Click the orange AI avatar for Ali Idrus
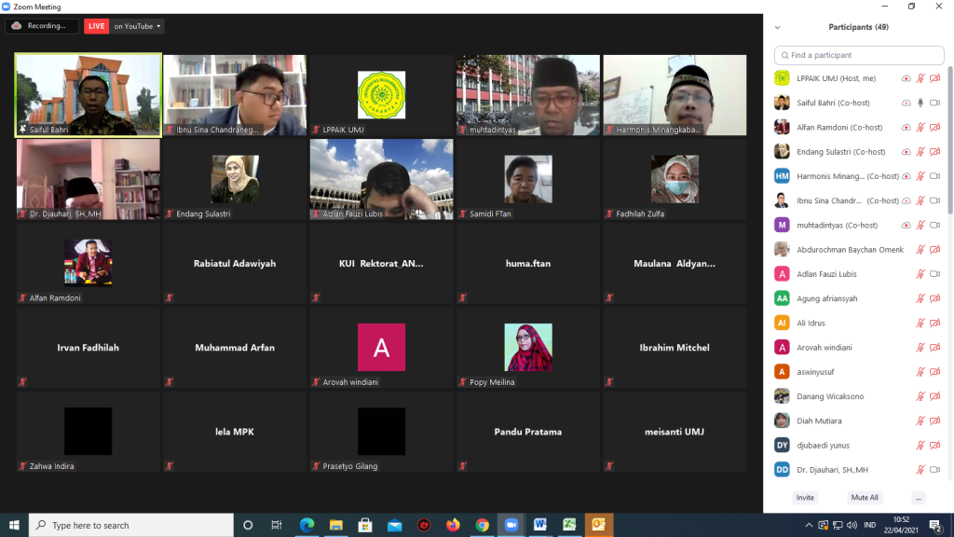Screen dimensions: 954x537 [x=782, y=323]
